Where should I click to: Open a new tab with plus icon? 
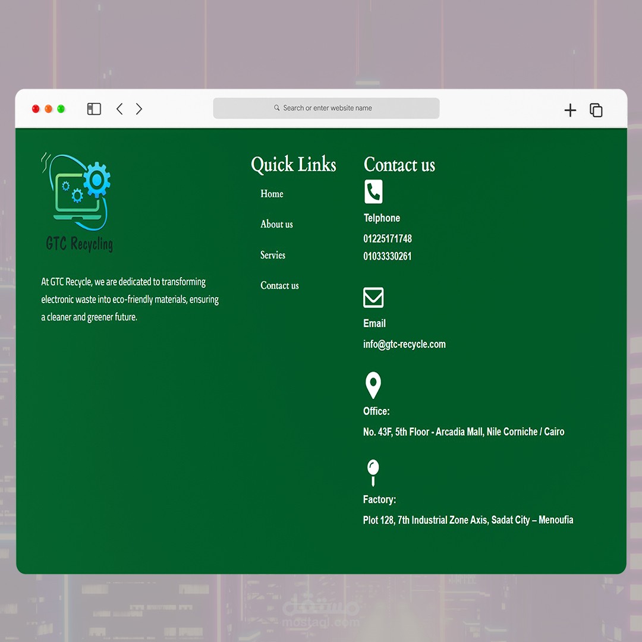(x=570, y=110)
